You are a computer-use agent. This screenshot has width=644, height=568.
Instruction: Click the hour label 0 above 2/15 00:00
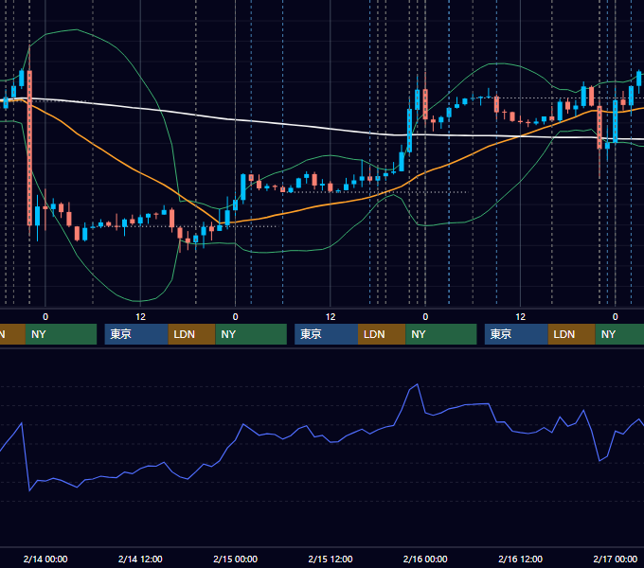tap(235, 317)
